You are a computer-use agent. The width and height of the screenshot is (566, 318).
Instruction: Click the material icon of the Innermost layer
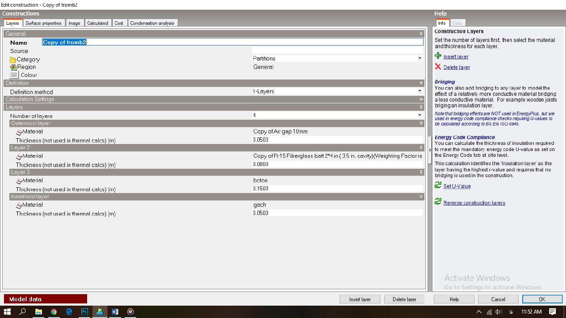(x=19, y=205)
